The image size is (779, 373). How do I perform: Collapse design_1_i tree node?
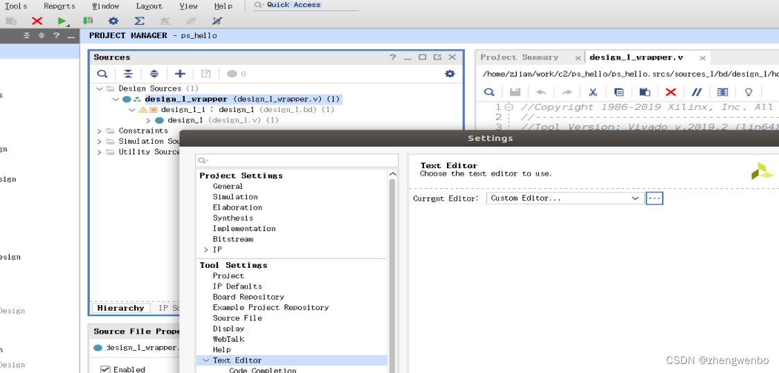132,110
